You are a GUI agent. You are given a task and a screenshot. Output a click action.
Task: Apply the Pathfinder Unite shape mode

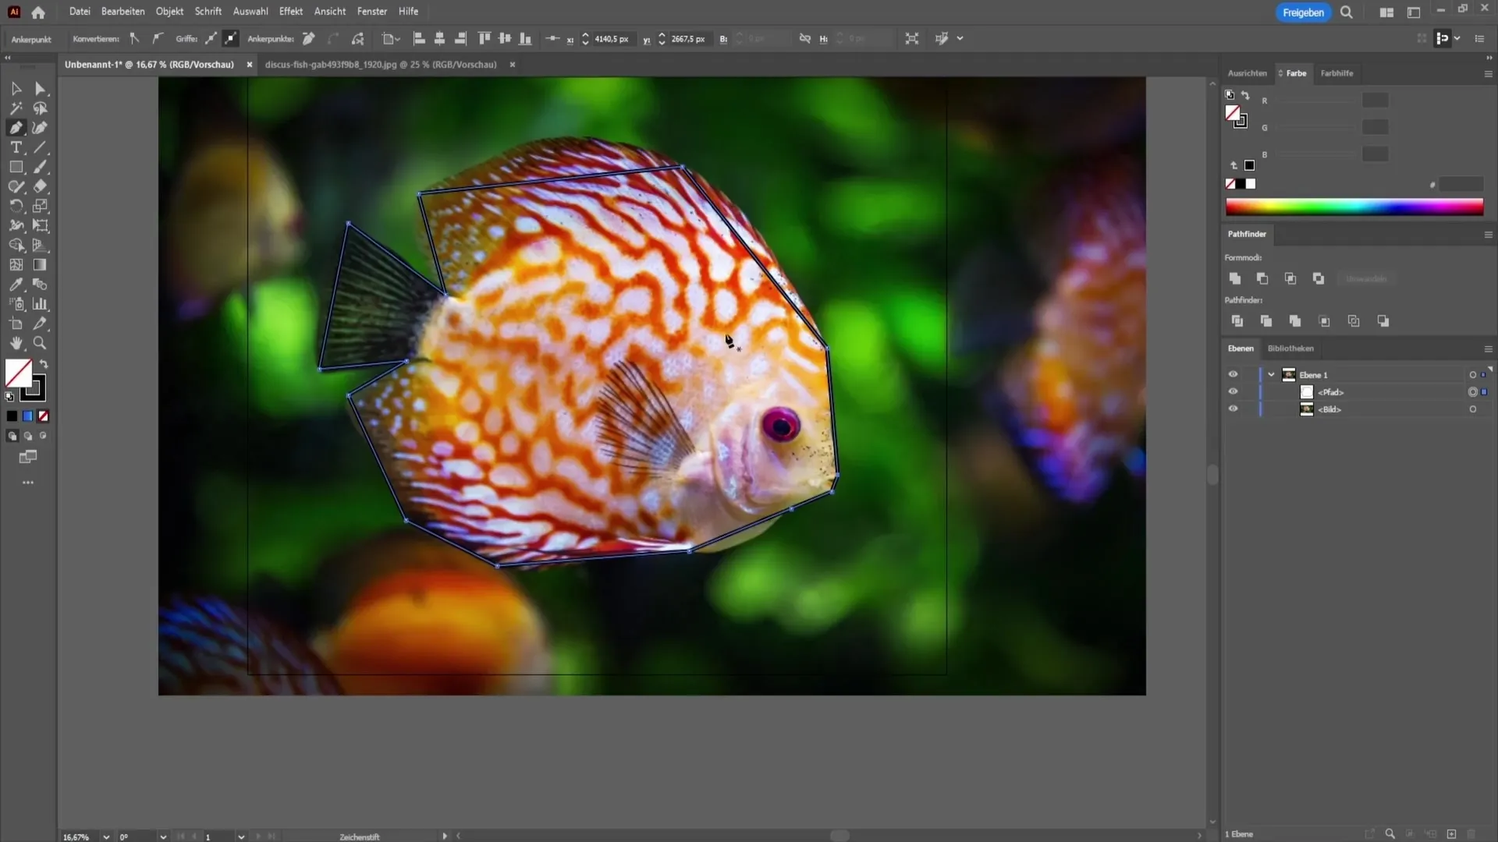1234,278
